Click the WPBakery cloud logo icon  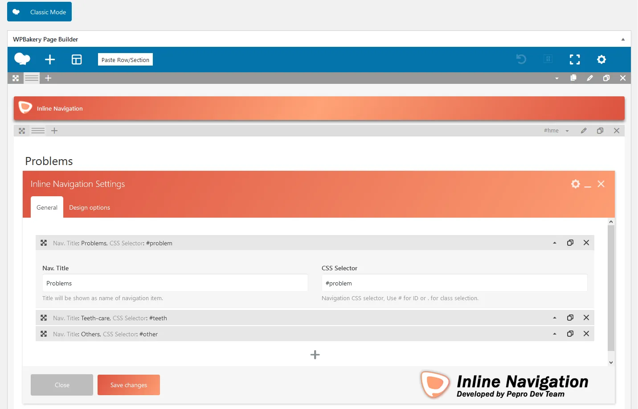[x=22, y=59]
